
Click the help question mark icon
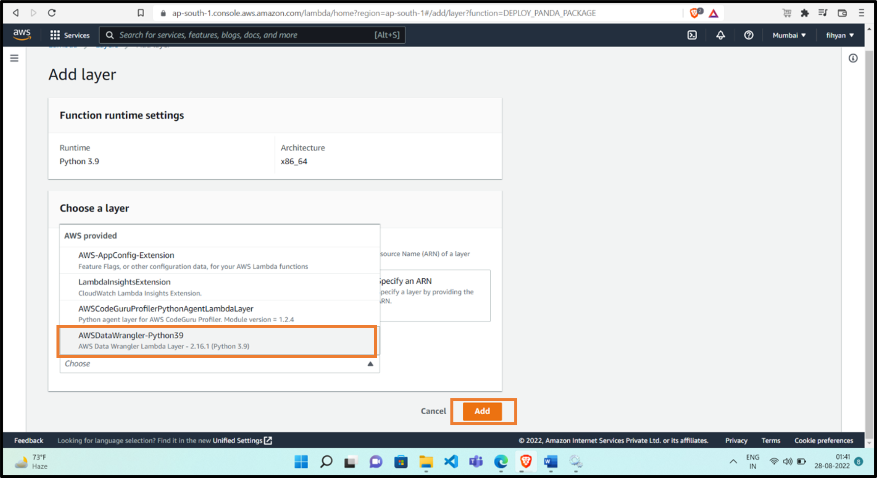click(748, 35)
